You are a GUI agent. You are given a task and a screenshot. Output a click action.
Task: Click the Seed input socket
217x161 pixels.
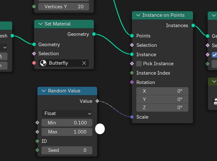(37, 150)
